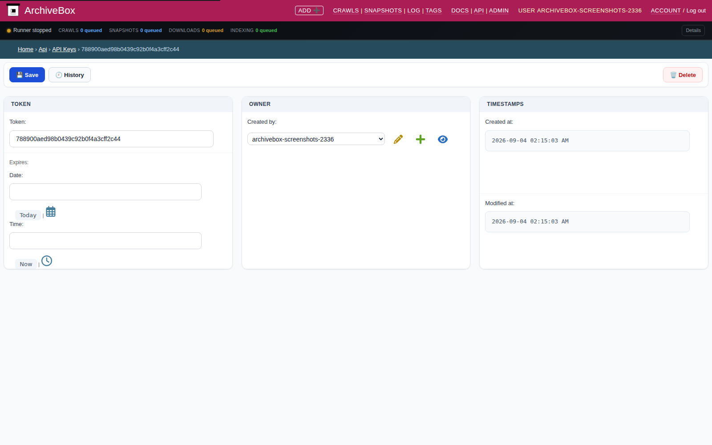712x445 pixels.
Task: Click the TIMESTAMPS section heading
Action: click(505, 104)
